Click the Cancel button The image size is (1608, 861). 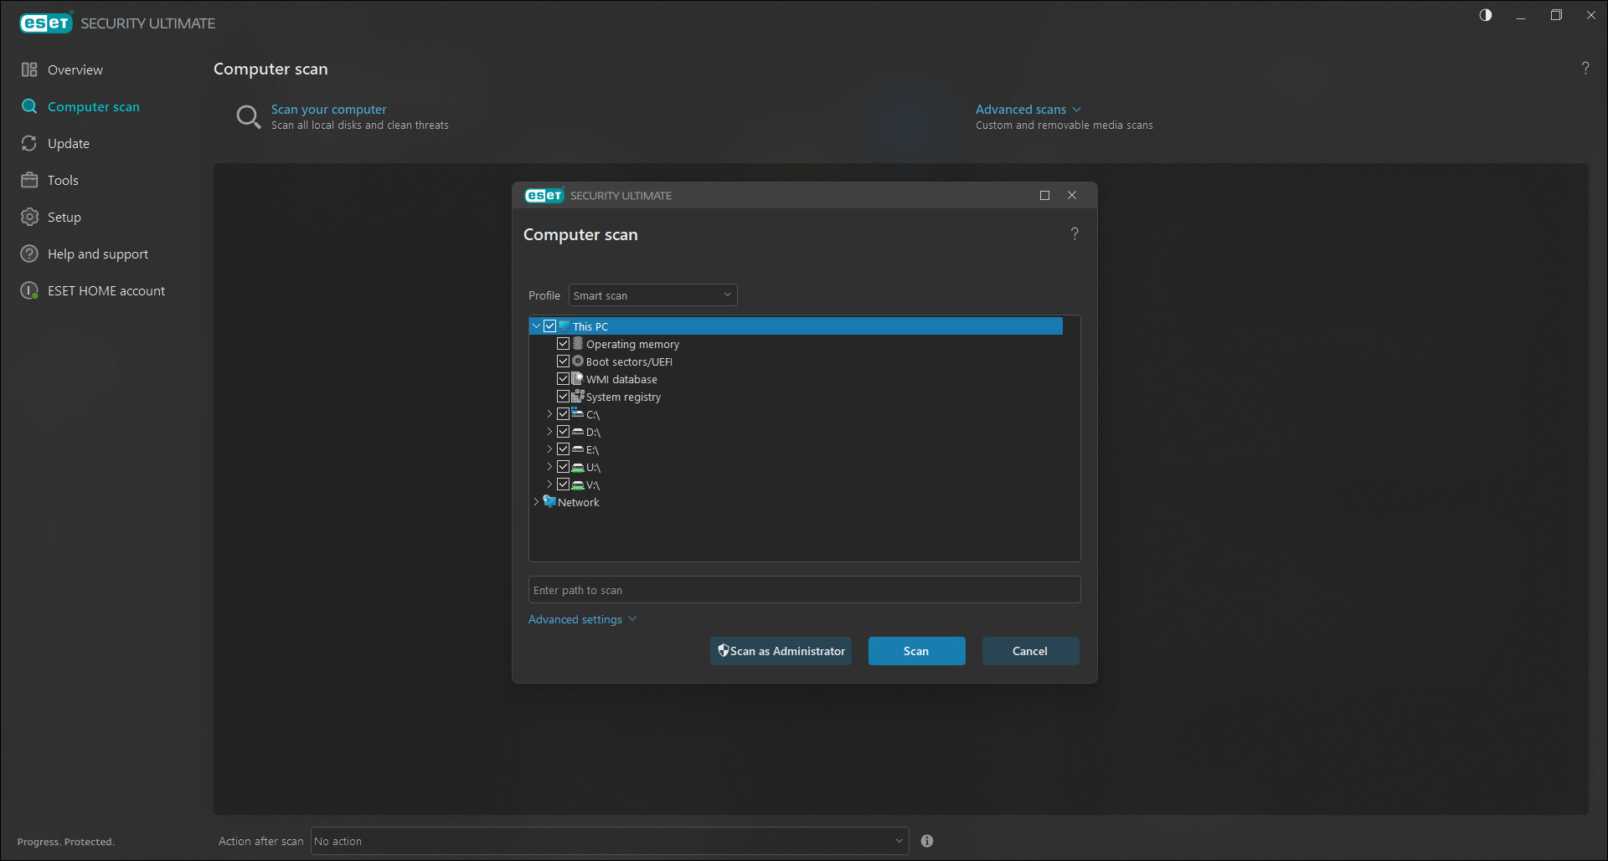pyautogui.click(x=1029, y=651)
